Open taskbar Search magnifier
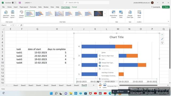 point(56,93)
